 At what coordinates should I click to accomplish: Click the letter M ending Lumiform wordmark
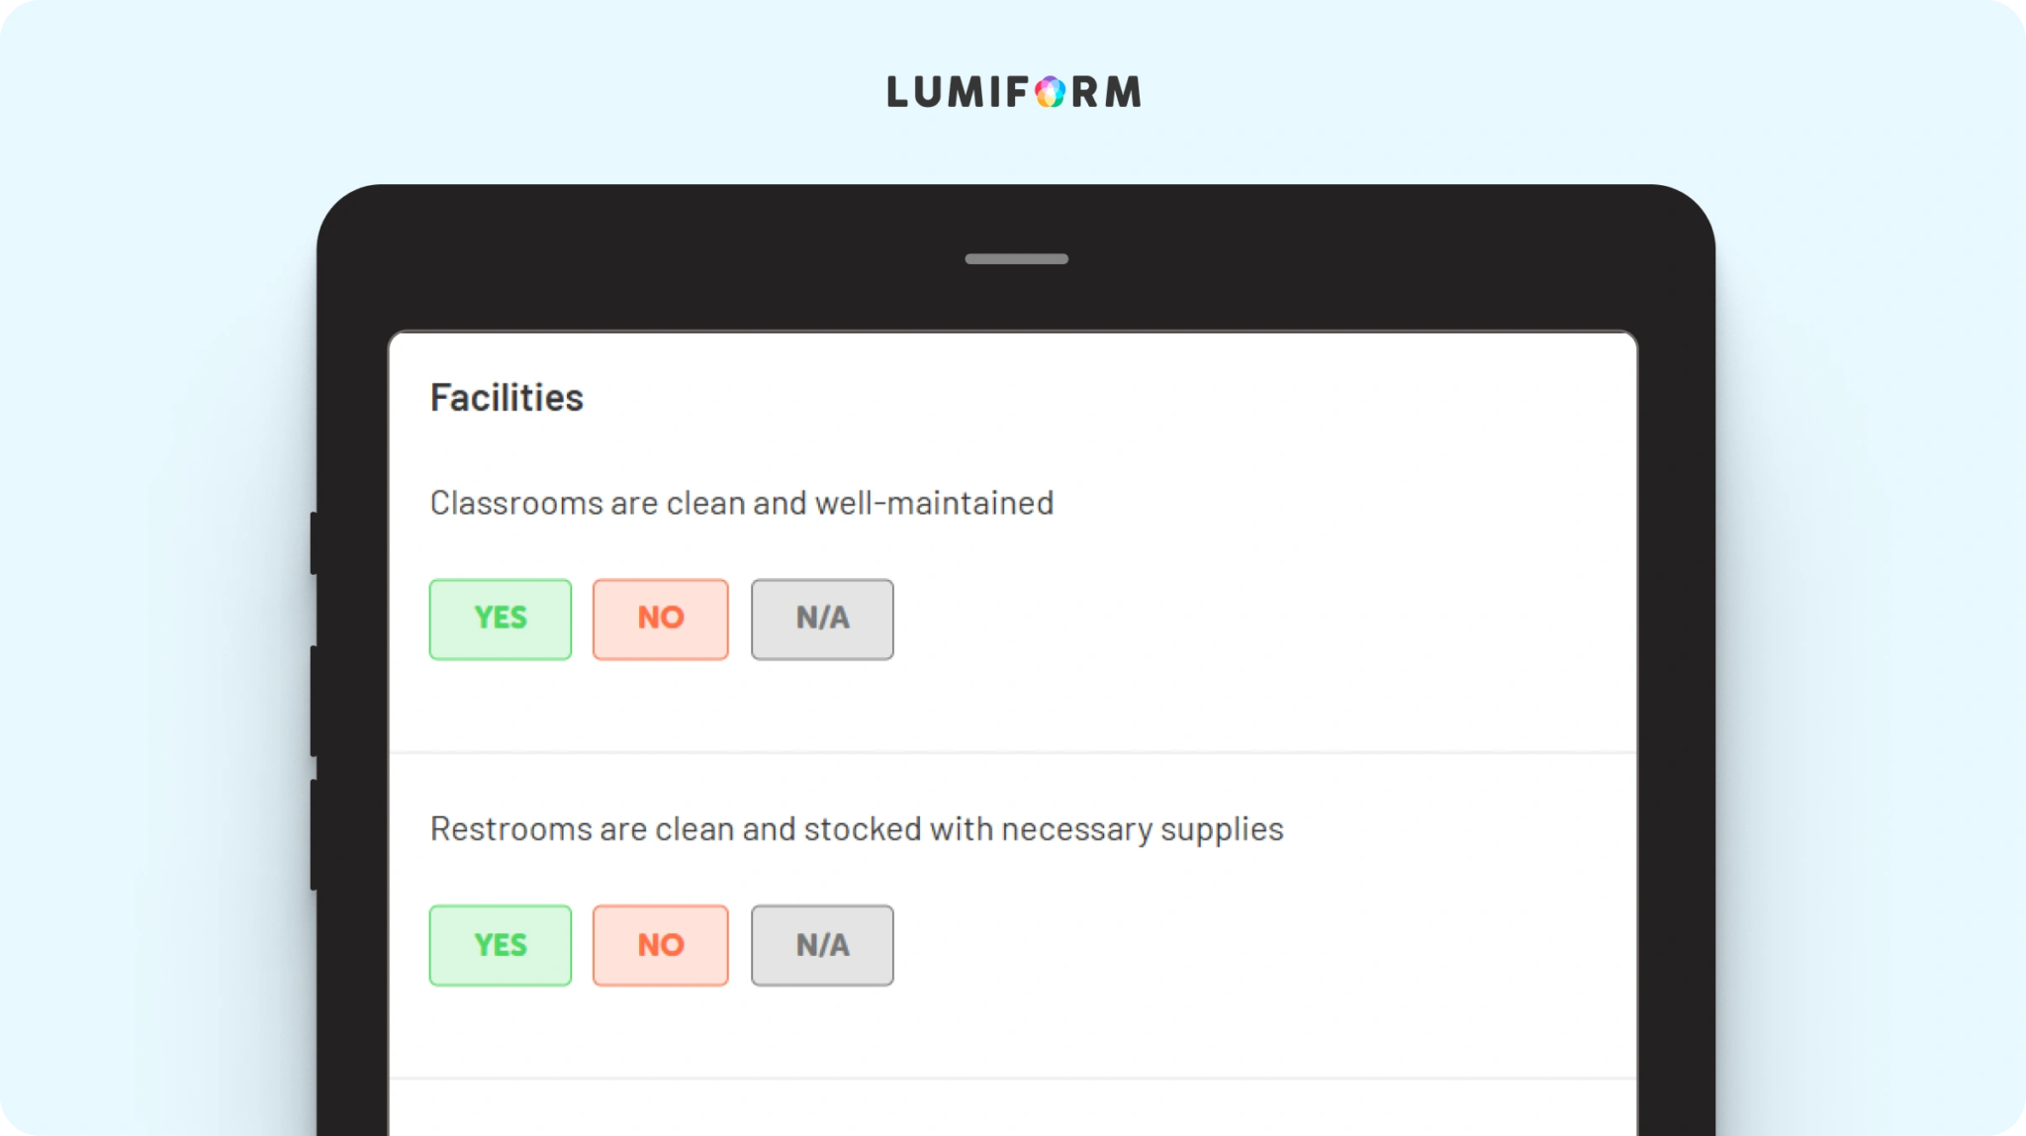pos(1123,92)
